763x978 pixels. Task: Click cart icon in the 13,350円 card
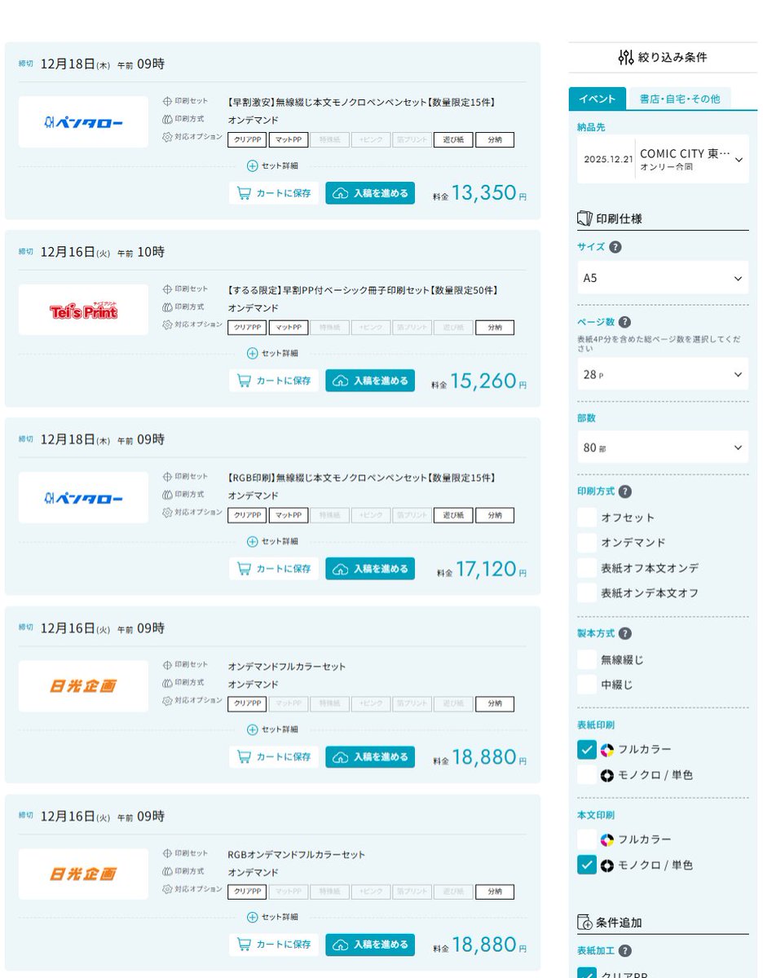click(243, 193)
